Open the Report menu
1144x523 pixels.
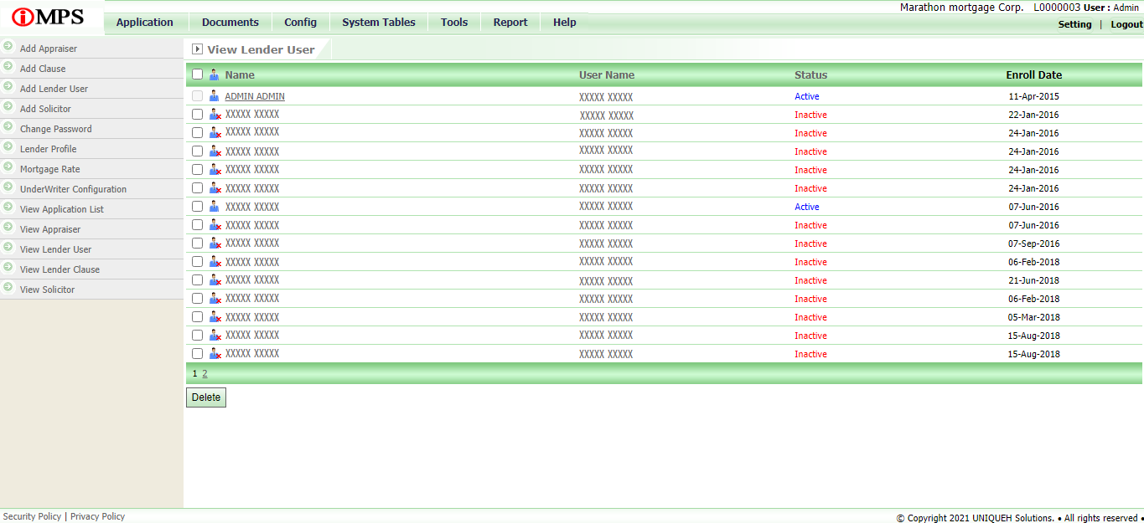pos(510,23)
